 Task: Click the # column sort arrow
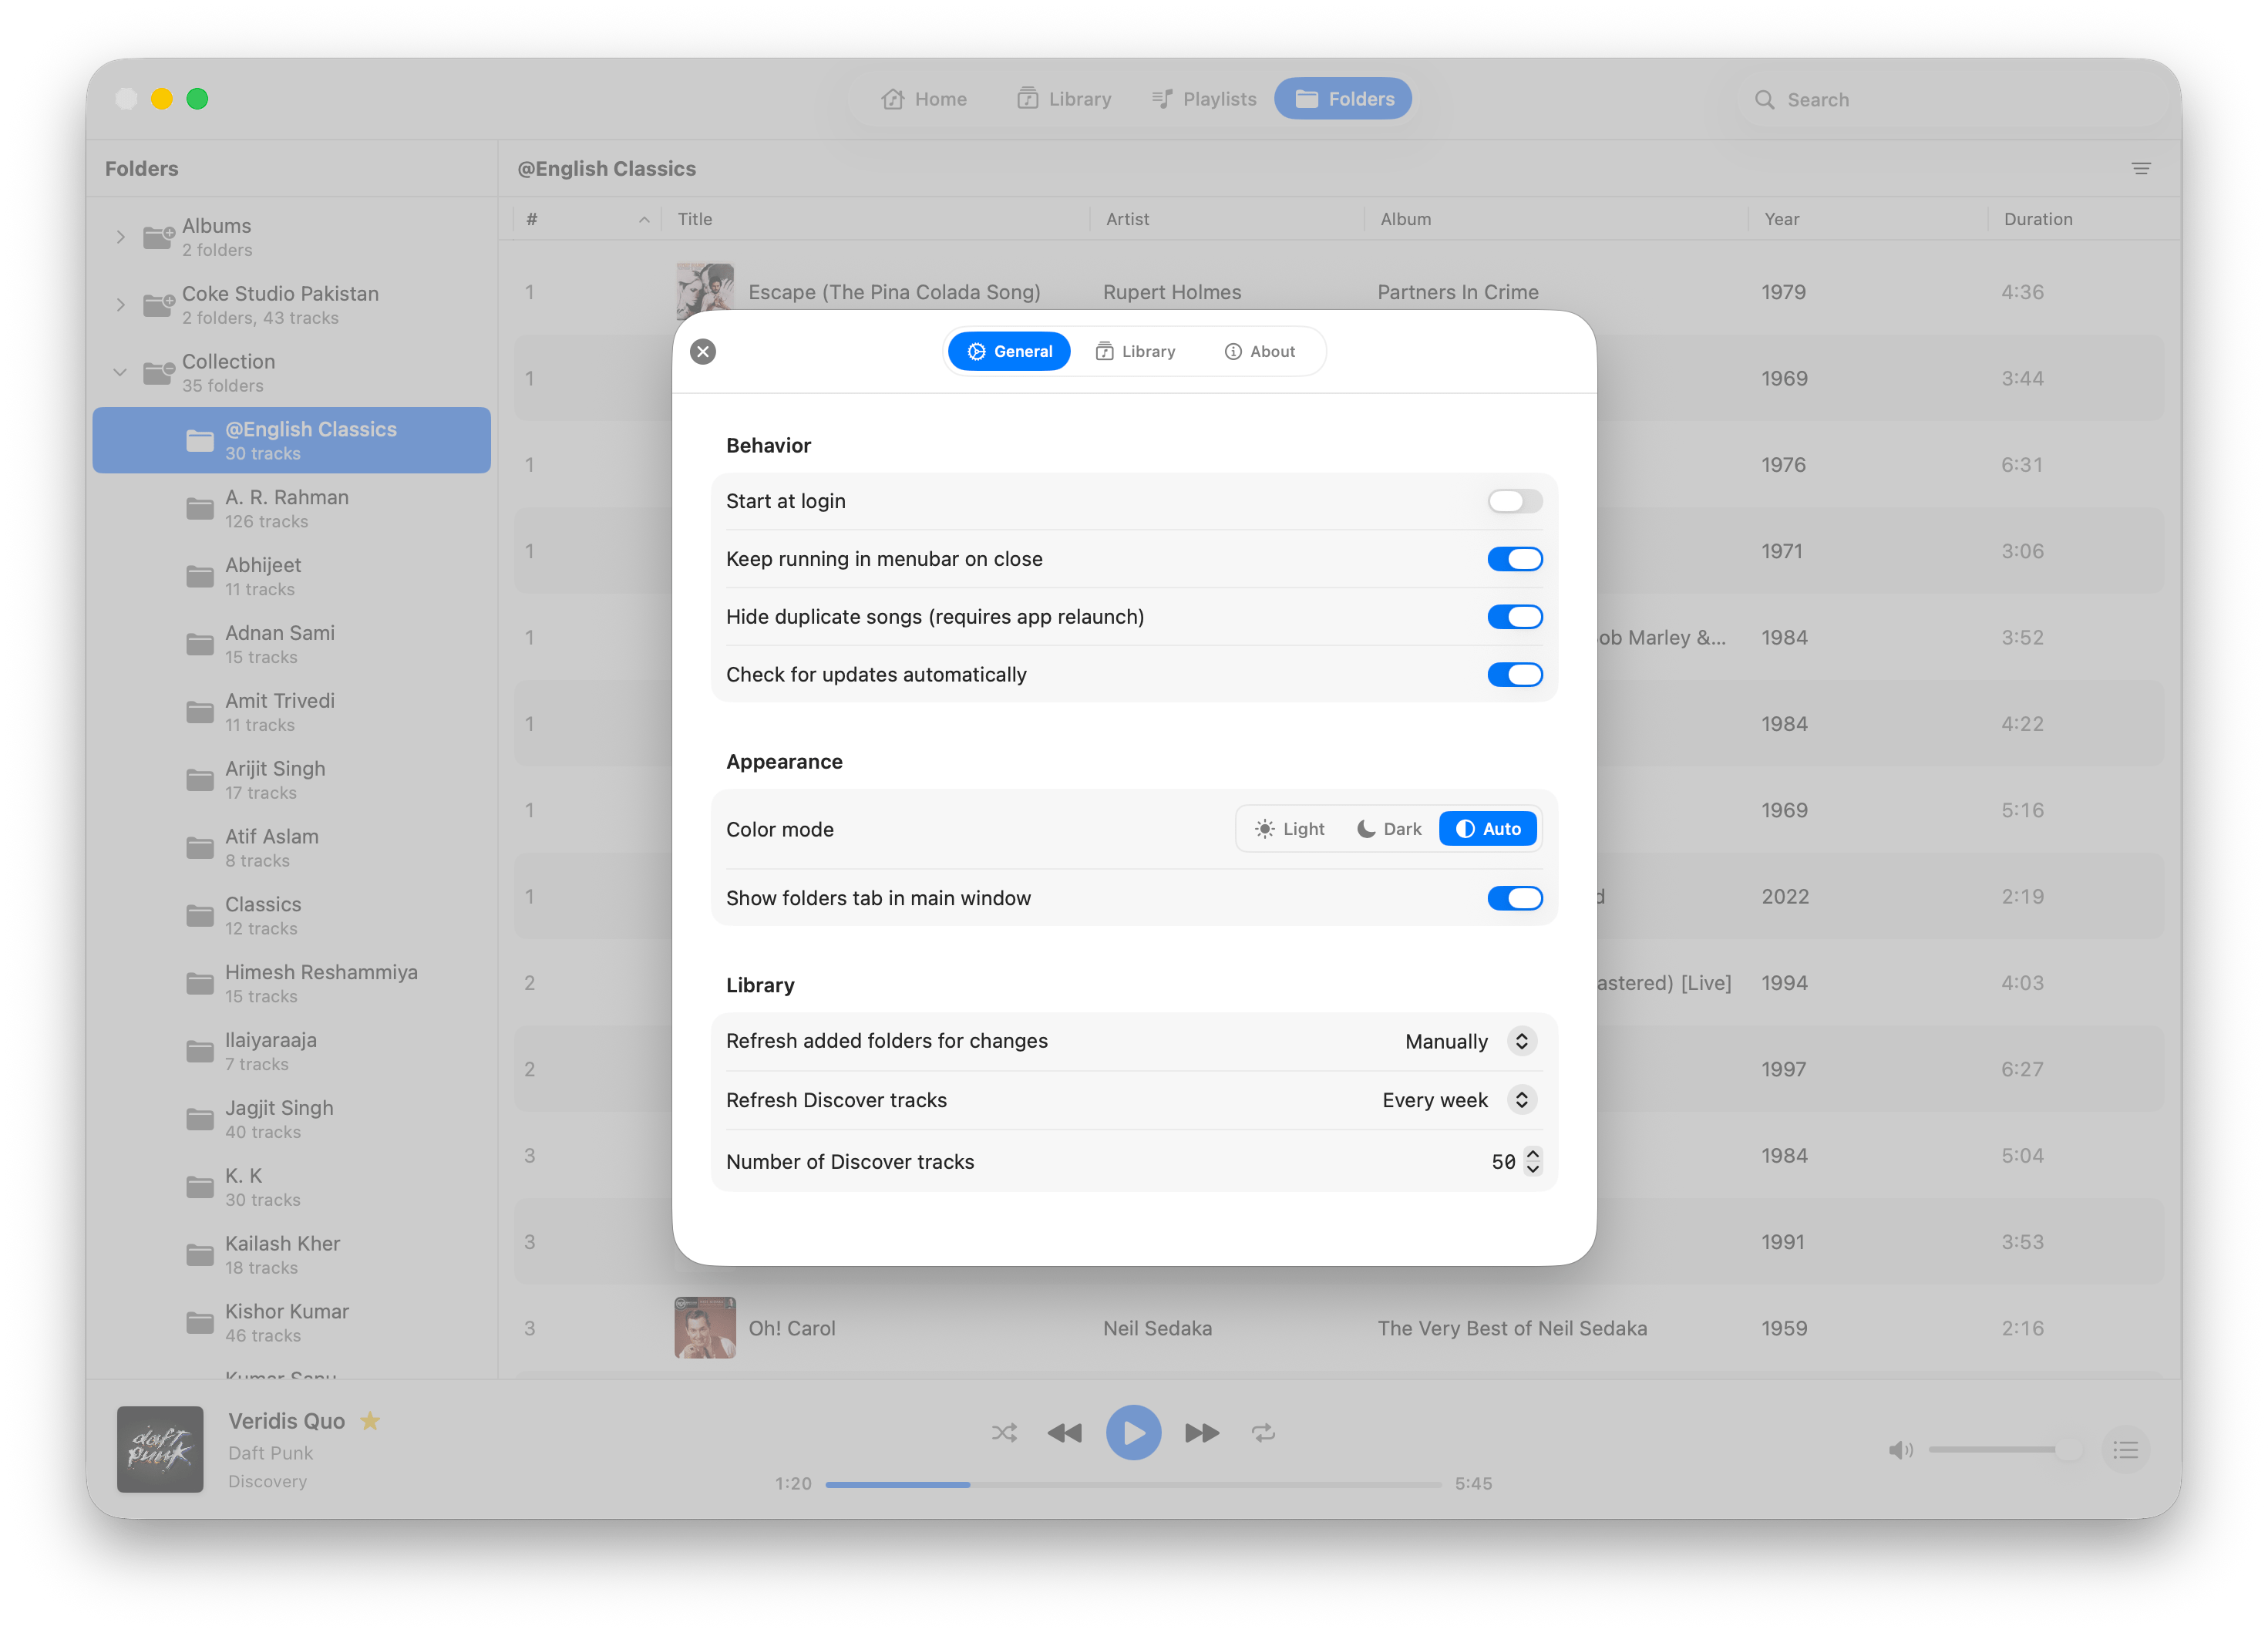point(644,220)
